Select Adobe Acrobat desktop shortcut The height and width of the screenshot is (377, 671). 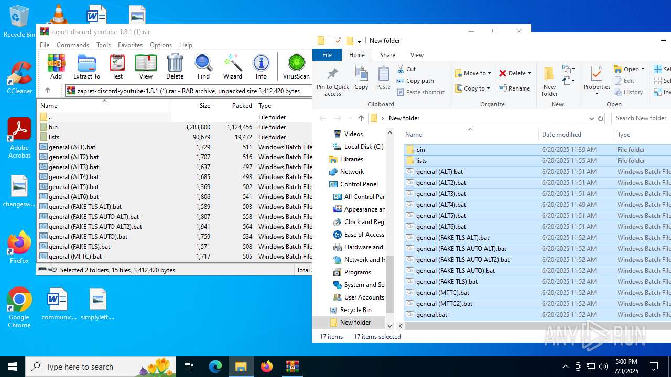19,138
